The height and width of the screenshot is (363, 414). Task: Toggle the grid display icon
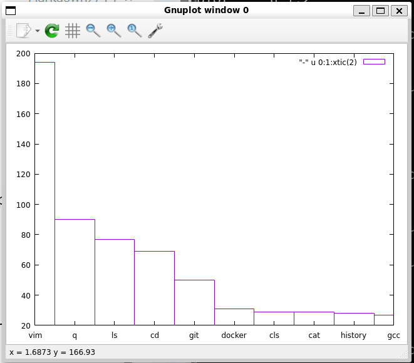(73, 31)
